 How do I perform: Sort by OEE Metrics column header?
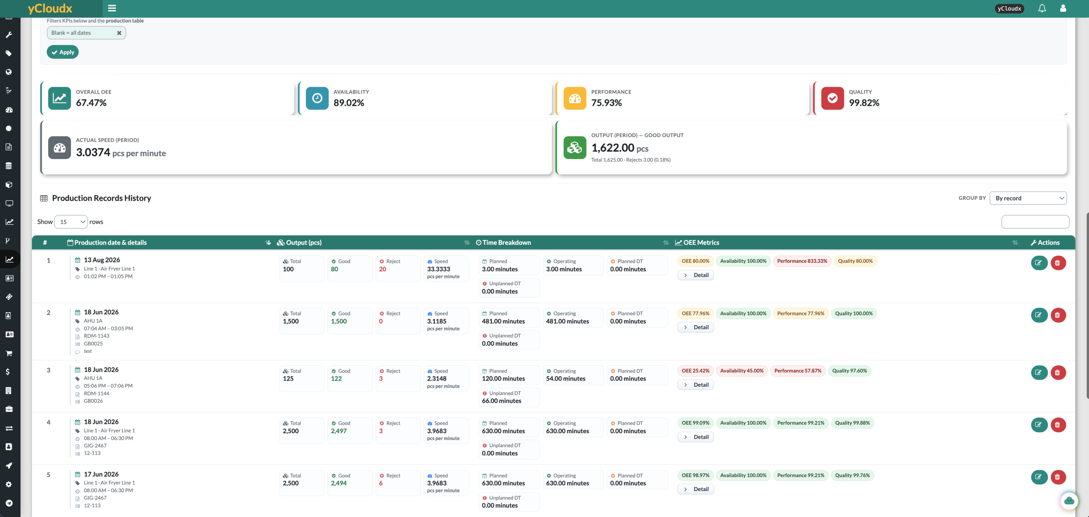701,242
